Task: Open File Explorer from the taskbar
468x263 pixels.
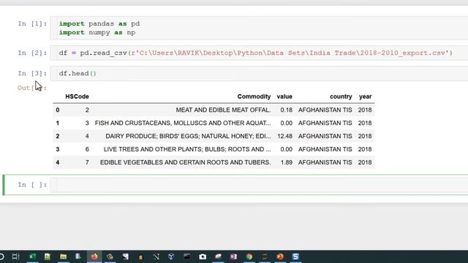Action: coord(64,256)
